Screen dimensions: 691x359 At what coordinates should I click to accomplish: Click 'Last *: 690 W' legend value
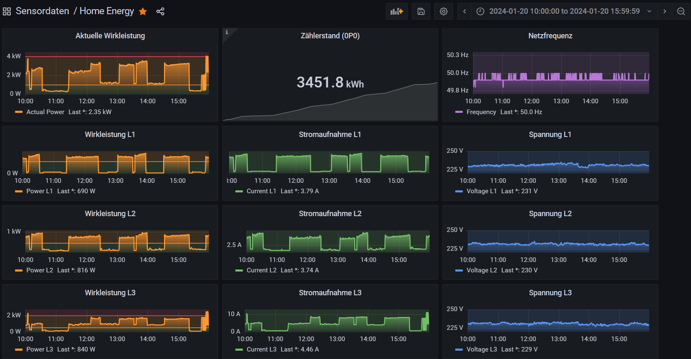pyautogui.click(x=76, y=191)
